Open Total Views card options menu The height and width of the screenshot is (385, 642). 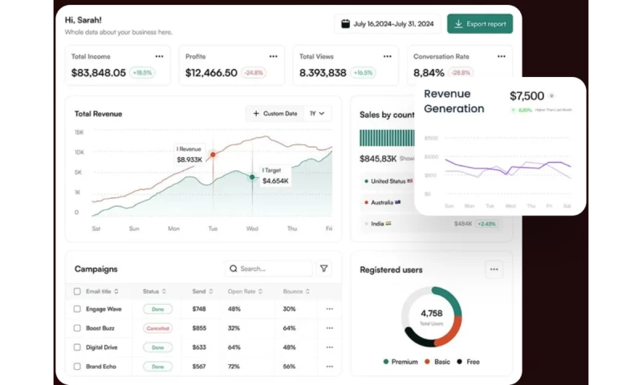[387, 56]
